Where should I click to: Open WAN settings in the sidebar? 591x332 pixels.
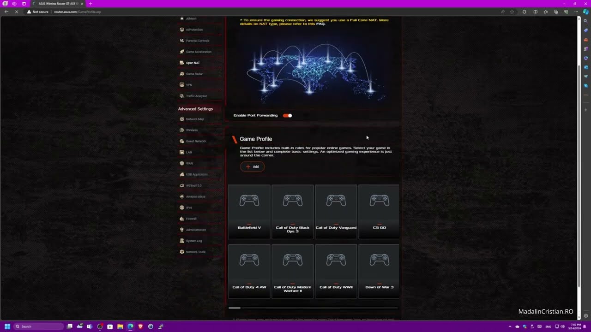pos(189,163)
